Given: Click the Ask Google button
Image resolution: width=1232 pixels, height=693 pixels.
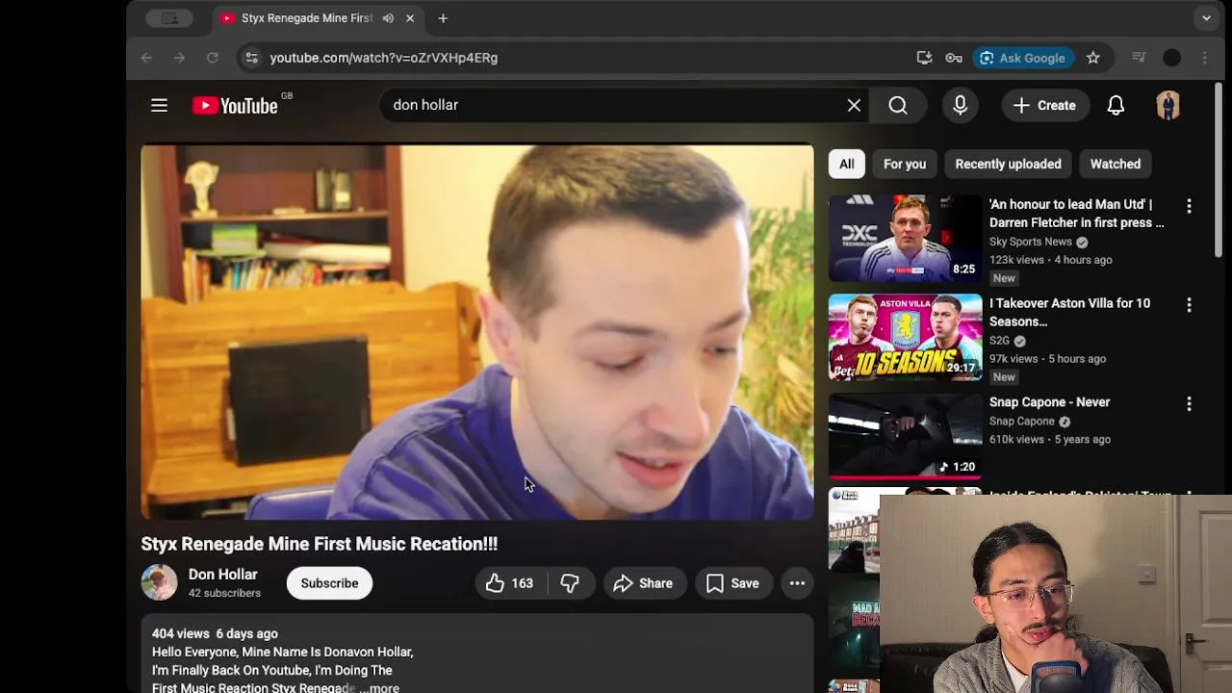Looking at the screenshot, I should [1022, 58].
